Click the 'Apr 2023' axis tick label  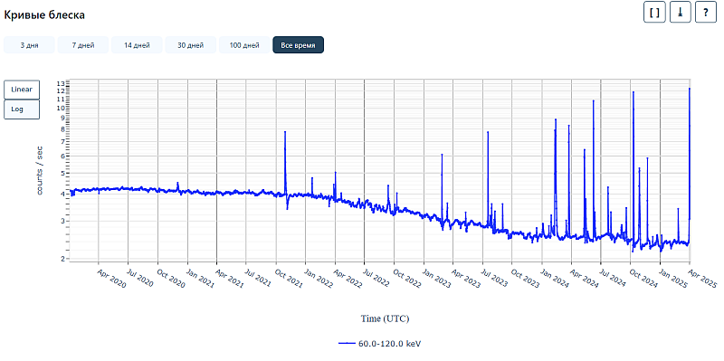coord(465,279)
